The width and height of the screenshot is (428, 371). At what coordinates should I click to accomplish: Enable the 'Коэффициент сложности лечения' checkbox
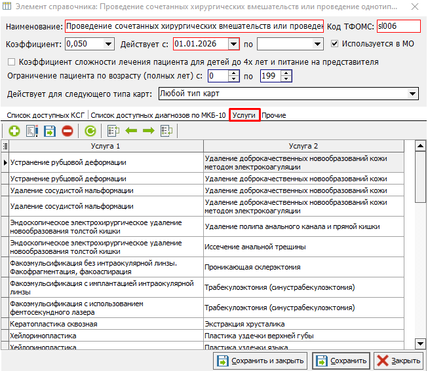click(x=11, y=62)
